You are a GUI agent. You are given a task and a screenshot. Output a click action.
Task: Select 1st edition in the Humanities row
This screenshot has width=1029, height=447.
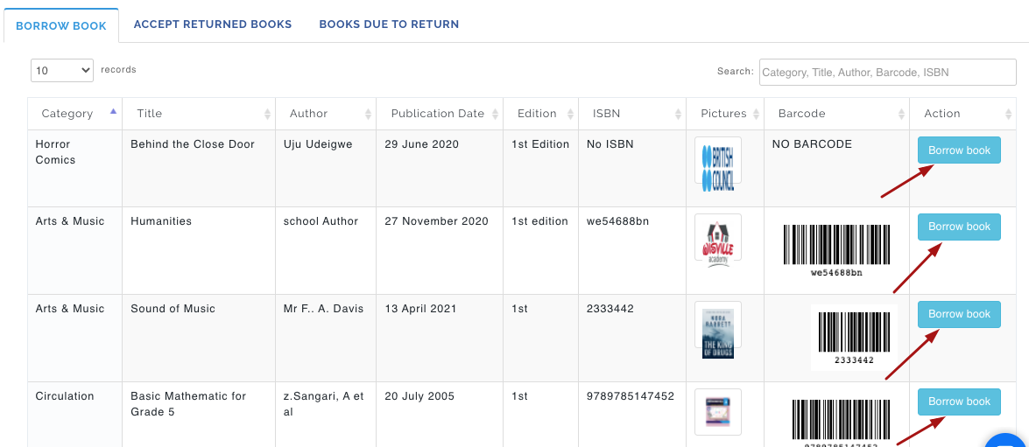(539, 221)
